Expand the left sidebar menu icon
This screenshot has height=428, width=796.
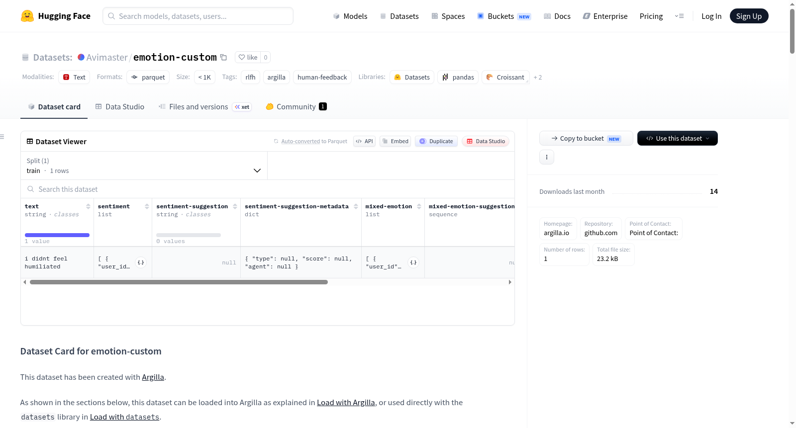tap(2, 137)
